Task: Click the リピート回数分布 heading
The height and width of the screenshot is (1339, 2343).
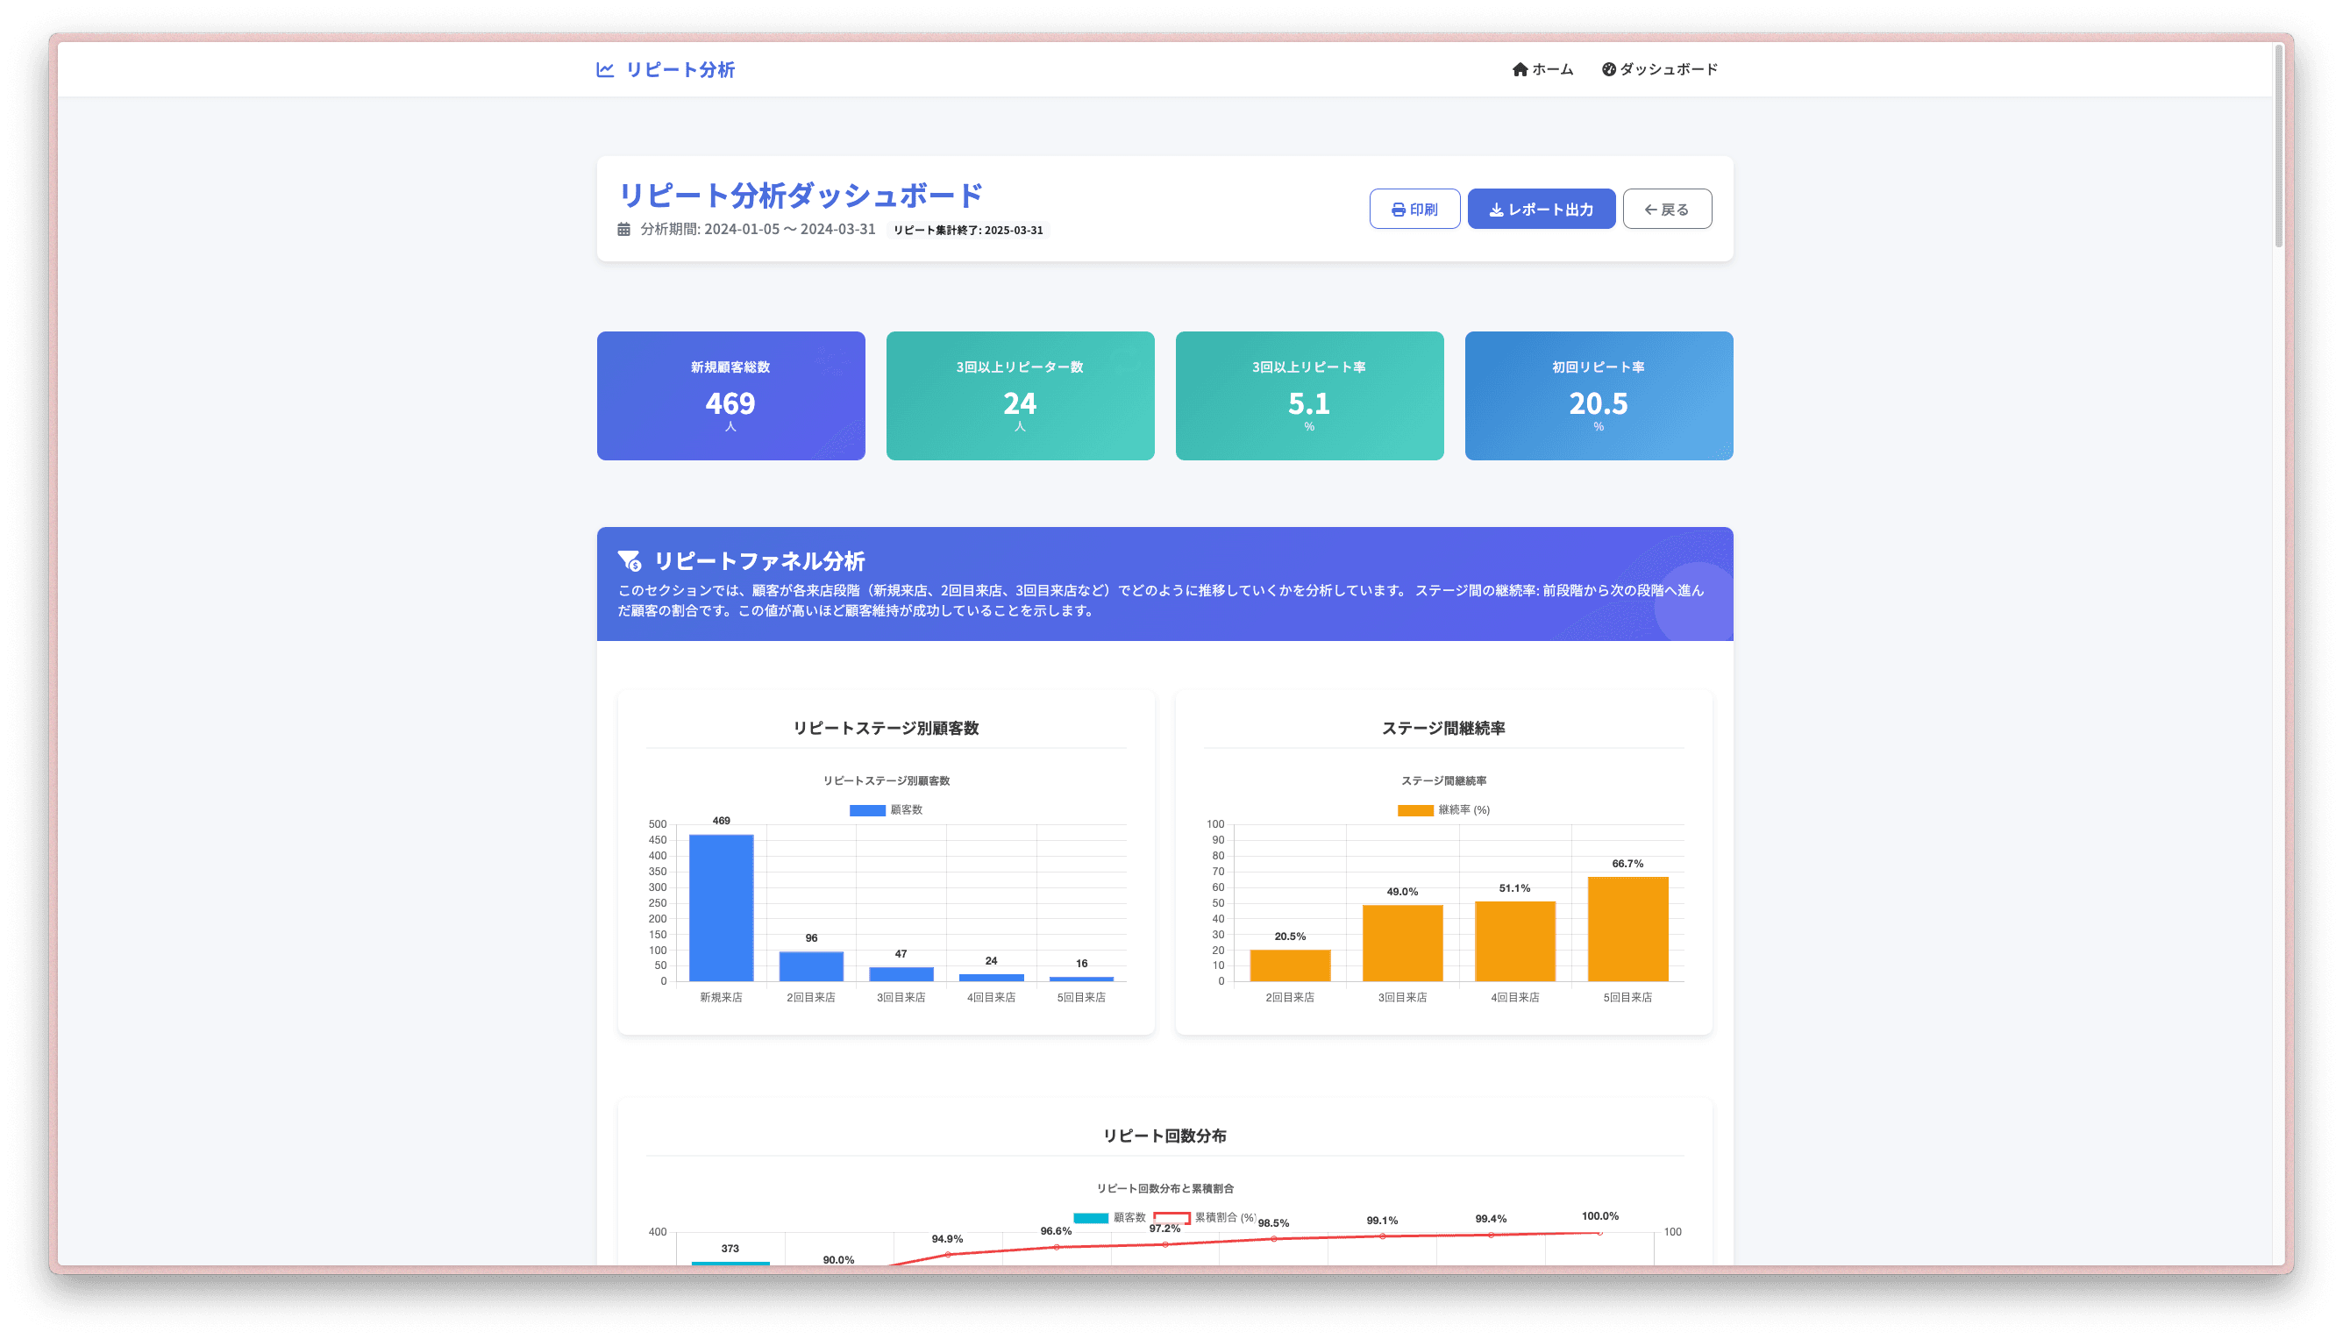Action: click(1164, 1136)
